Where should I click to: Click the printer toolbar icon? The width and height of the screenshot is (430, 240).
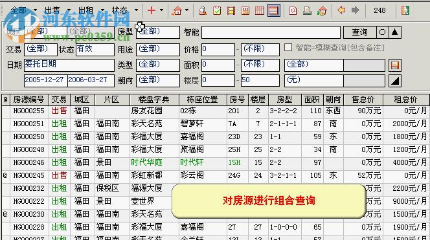point(307,11)
